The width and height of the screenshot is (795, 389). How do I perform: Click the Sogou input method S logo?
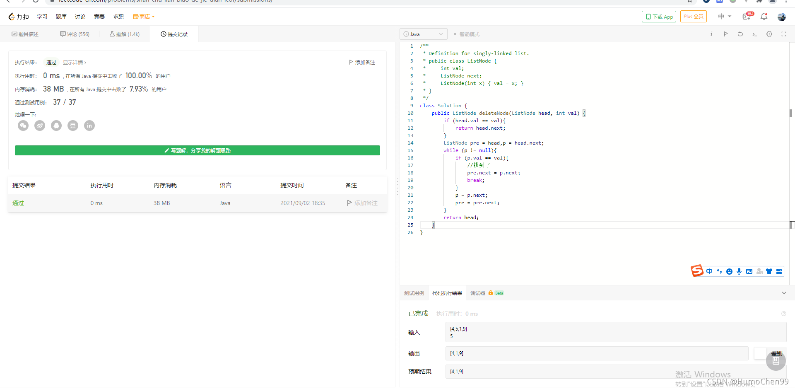[697, 271]
